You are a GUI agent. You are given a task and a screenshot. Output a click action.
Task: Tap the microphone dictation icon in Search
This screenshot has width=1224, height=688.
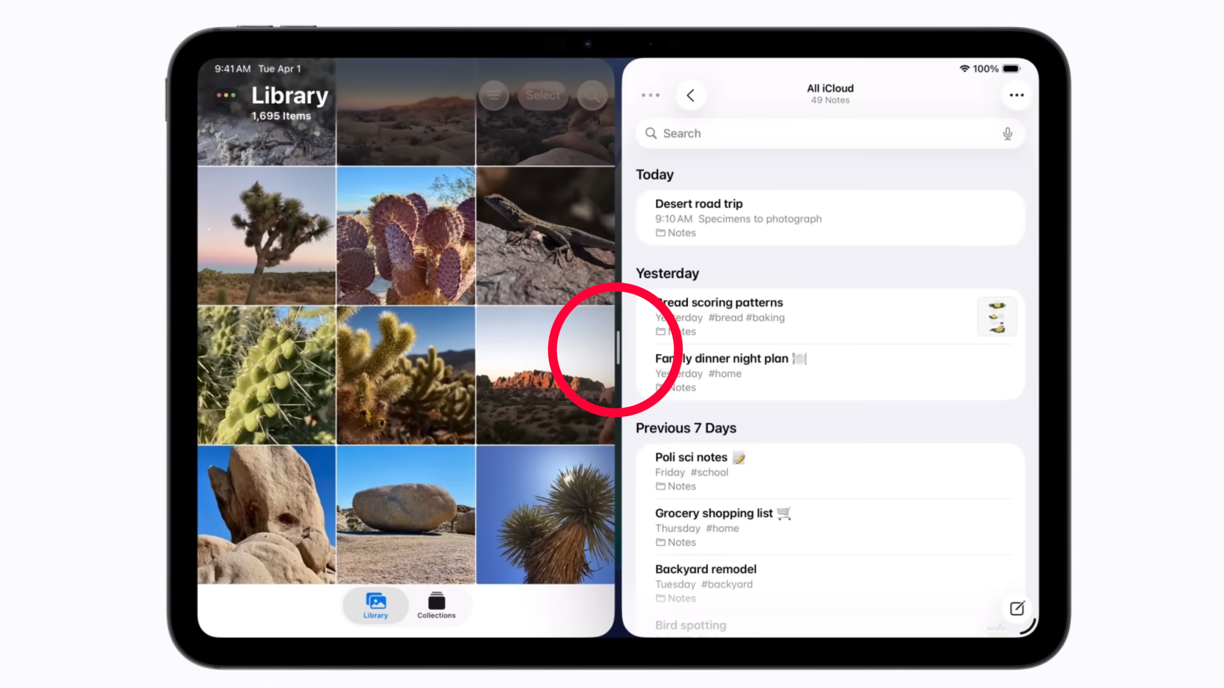click(x=1007, y=133)
